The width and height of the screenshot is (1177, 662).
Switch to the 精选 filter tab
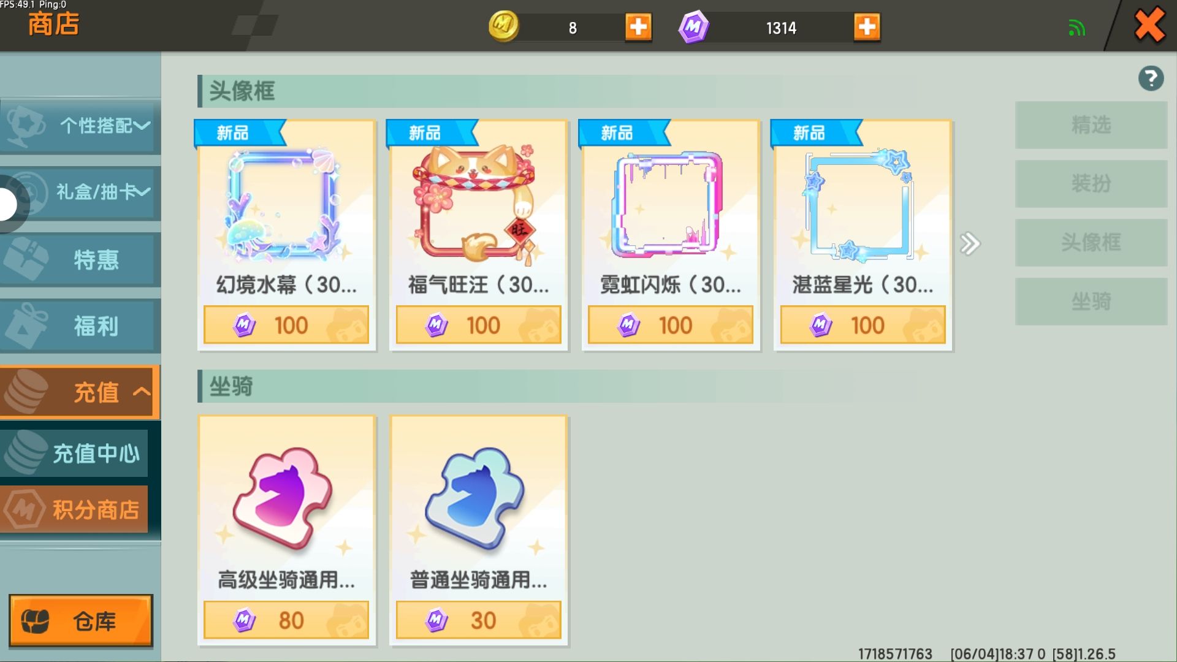point(1091,125)
